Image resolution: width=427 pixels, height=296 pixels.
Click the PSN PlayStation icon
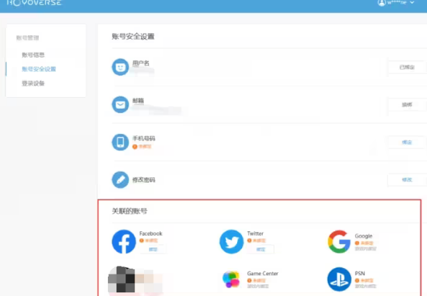[x=339, y=279]
